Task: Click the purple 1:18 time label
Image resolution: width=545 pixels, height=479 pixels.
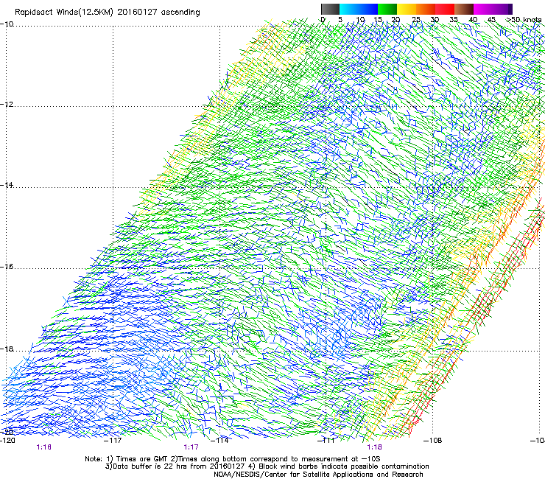Action: pyautogui.click(x=374, y=447)
